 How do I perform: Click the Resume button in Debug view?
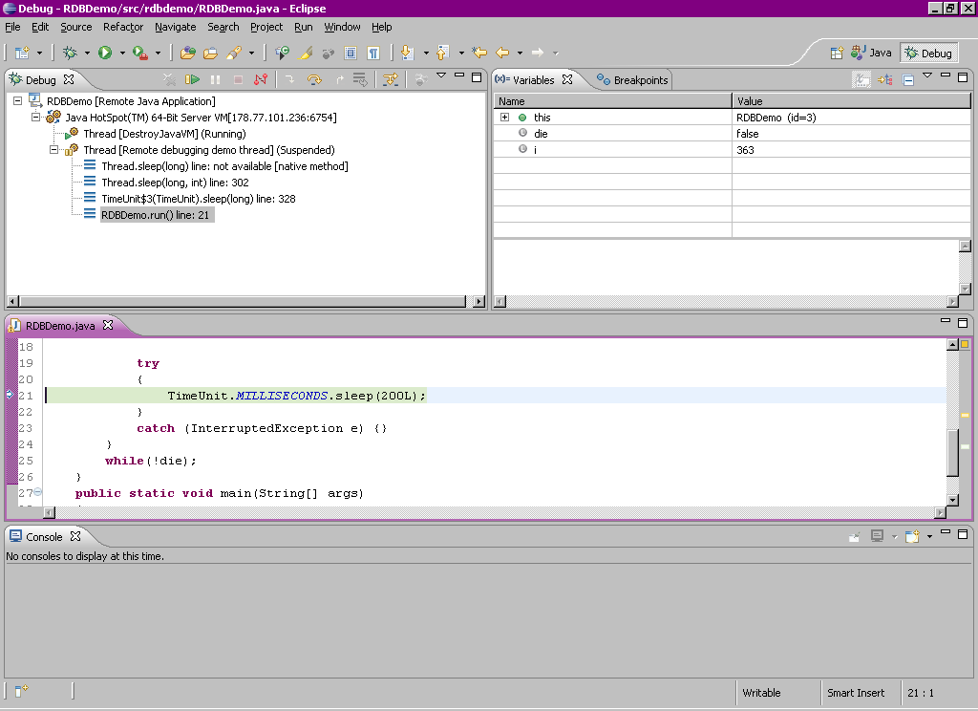pos(193,80)
